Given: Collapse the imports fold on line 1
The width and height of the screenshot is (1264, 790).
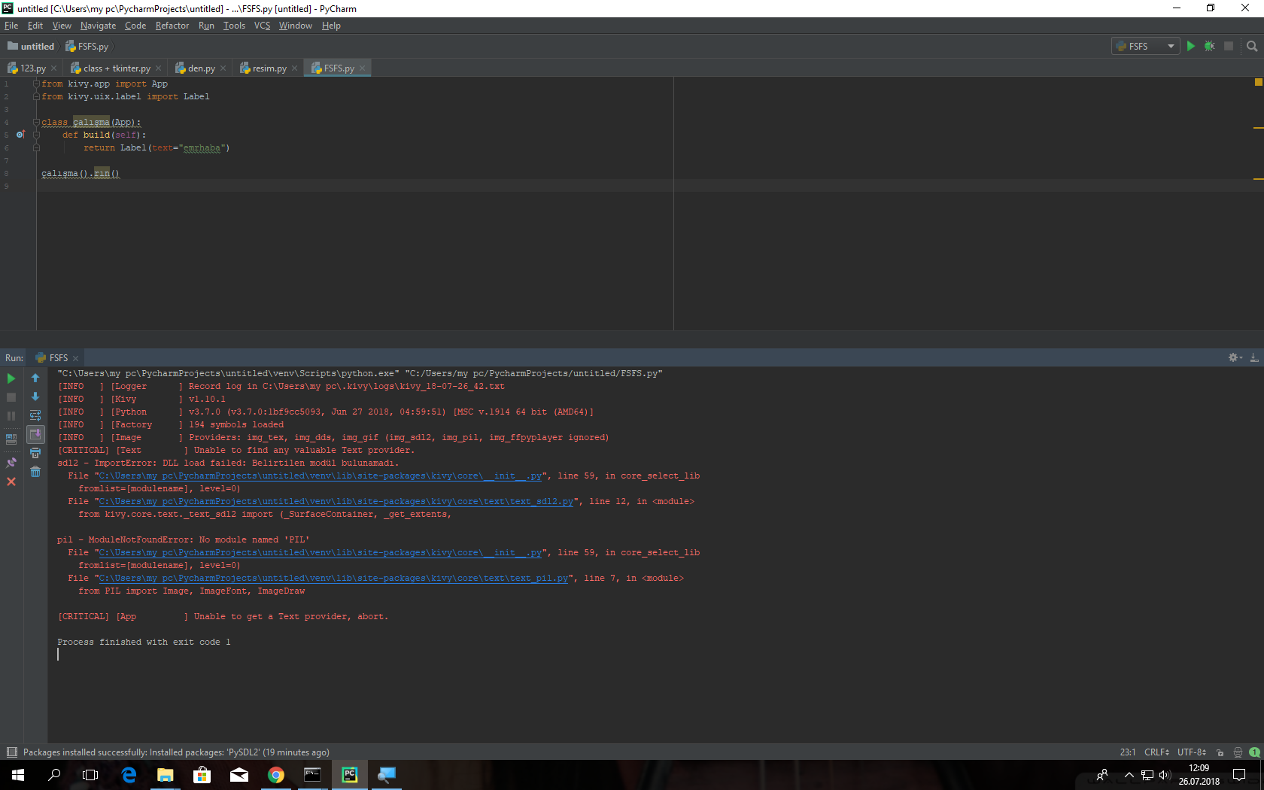Looking at the screenshot, I should 36,84.
